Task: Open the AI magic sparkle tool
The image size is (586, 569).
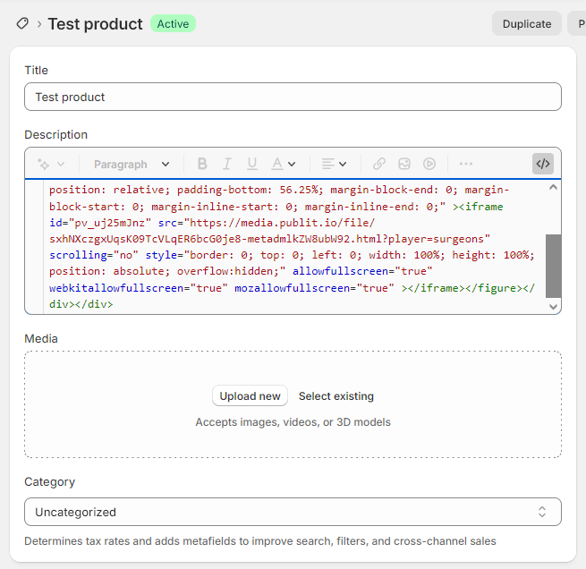Action: coord(43,164)
